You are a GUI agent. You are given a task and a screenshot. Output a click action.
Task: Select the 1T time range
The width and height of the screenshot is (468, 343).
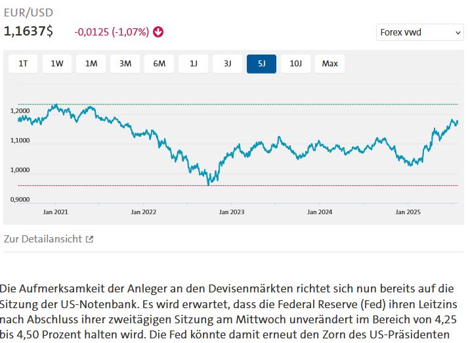point(23,63)
